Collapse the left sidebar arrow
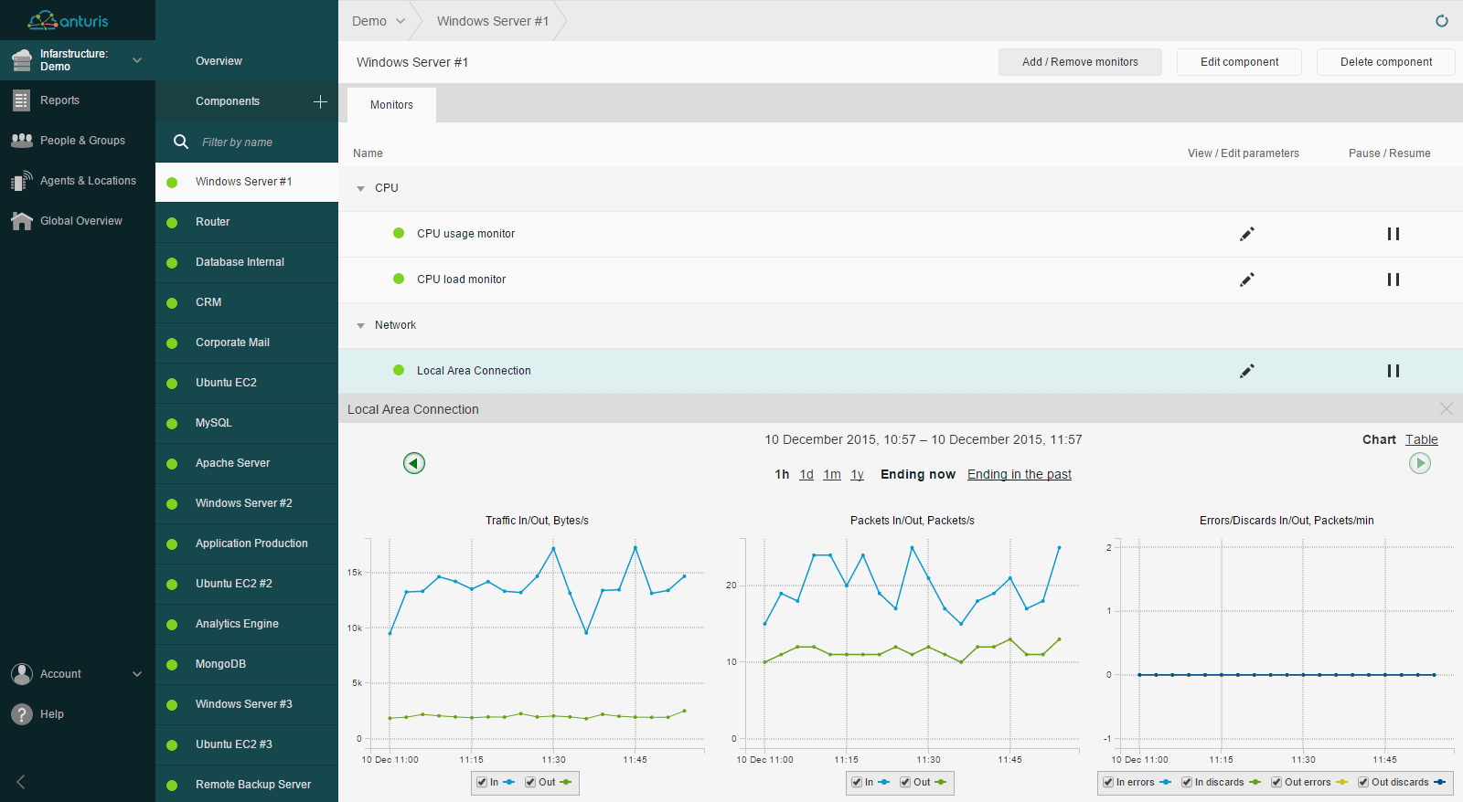This screenshot has height=802, width=1463. pos(20,782)
